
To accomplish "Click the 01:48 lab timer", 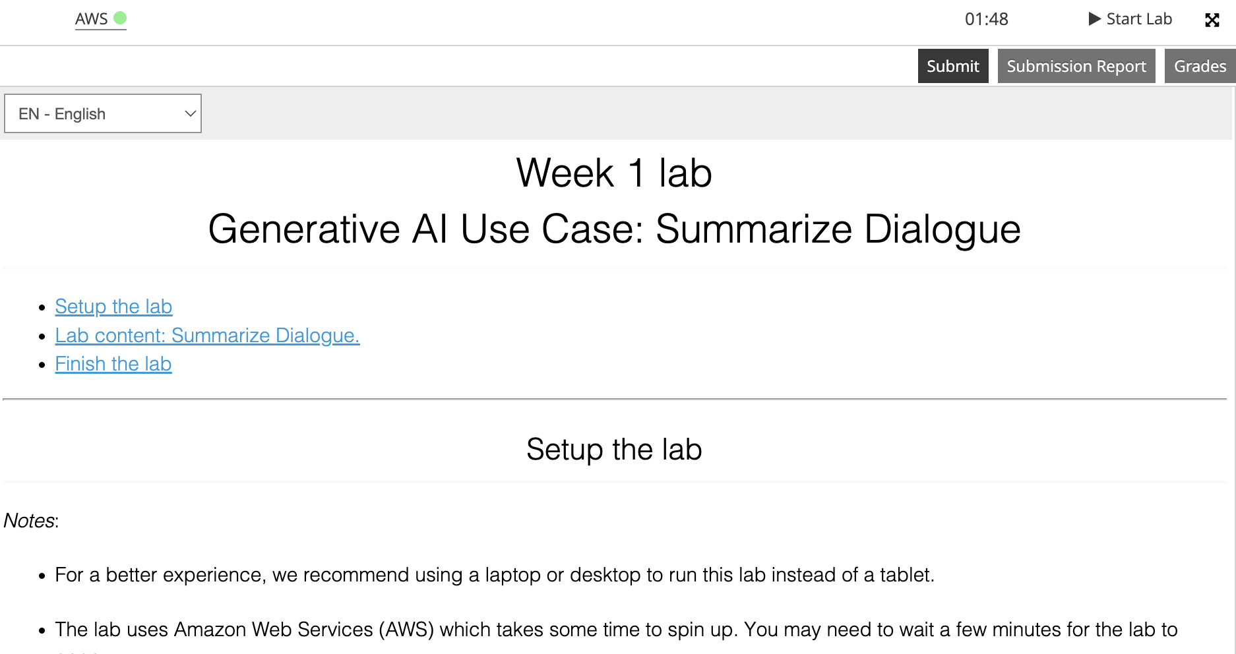I will click(x=986, y=19).
